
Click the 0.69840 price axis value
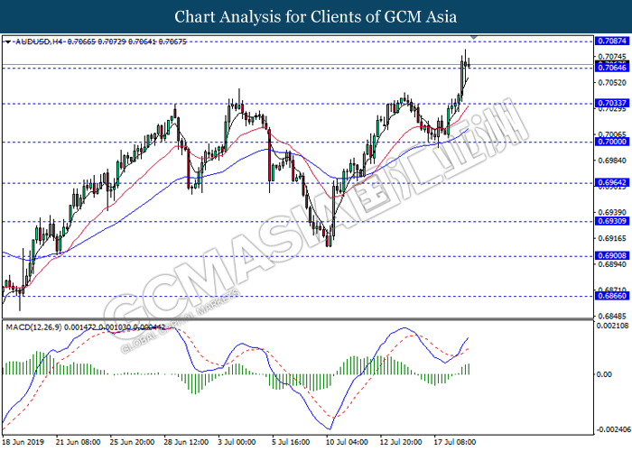click(612, 161)
